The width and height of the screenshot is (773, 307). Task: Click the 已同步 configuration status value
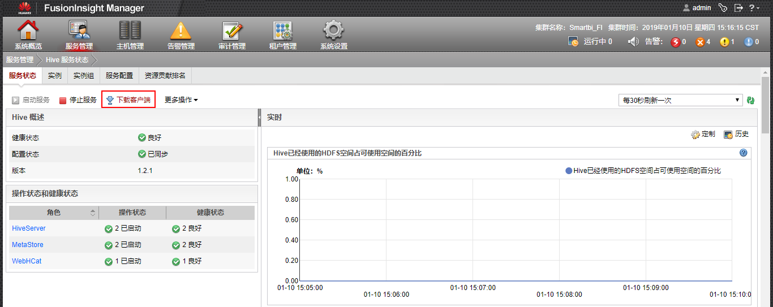point(153,154)
